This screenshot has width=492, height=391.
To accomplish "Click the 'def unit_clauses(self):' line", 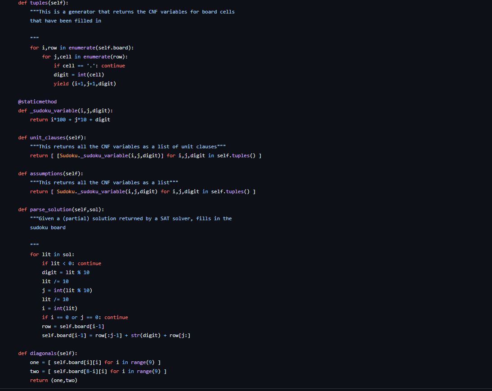I will 52,138.
